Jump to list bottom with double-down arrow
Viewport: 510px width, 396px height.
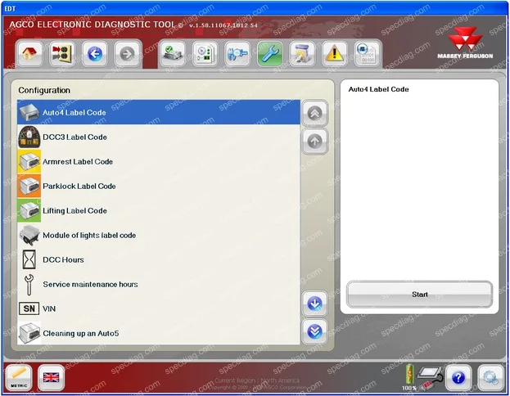314,331
